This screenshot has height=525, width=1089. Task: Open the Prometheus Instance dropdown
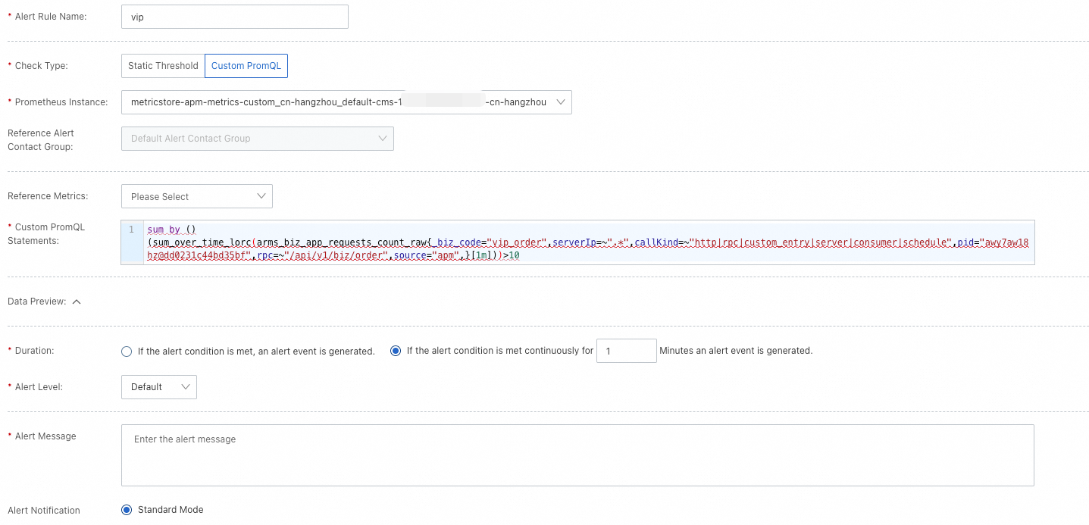click(346, 102)
